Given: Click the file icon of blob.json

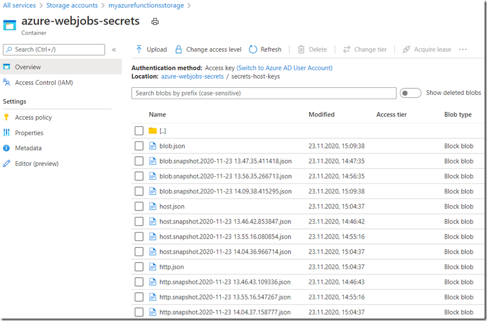Looking at the screenshot, I should tap(153, 145).
